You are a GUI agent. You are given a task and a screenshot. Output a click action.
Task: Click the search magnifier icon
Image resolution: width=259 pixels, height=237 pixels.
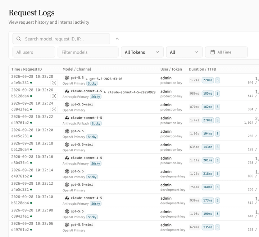pos(19,39)
